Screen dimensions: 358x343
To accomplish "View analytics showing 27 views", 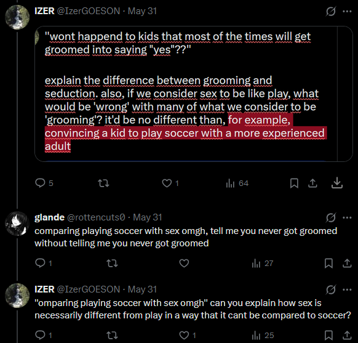I will click(x=262, y=263).
